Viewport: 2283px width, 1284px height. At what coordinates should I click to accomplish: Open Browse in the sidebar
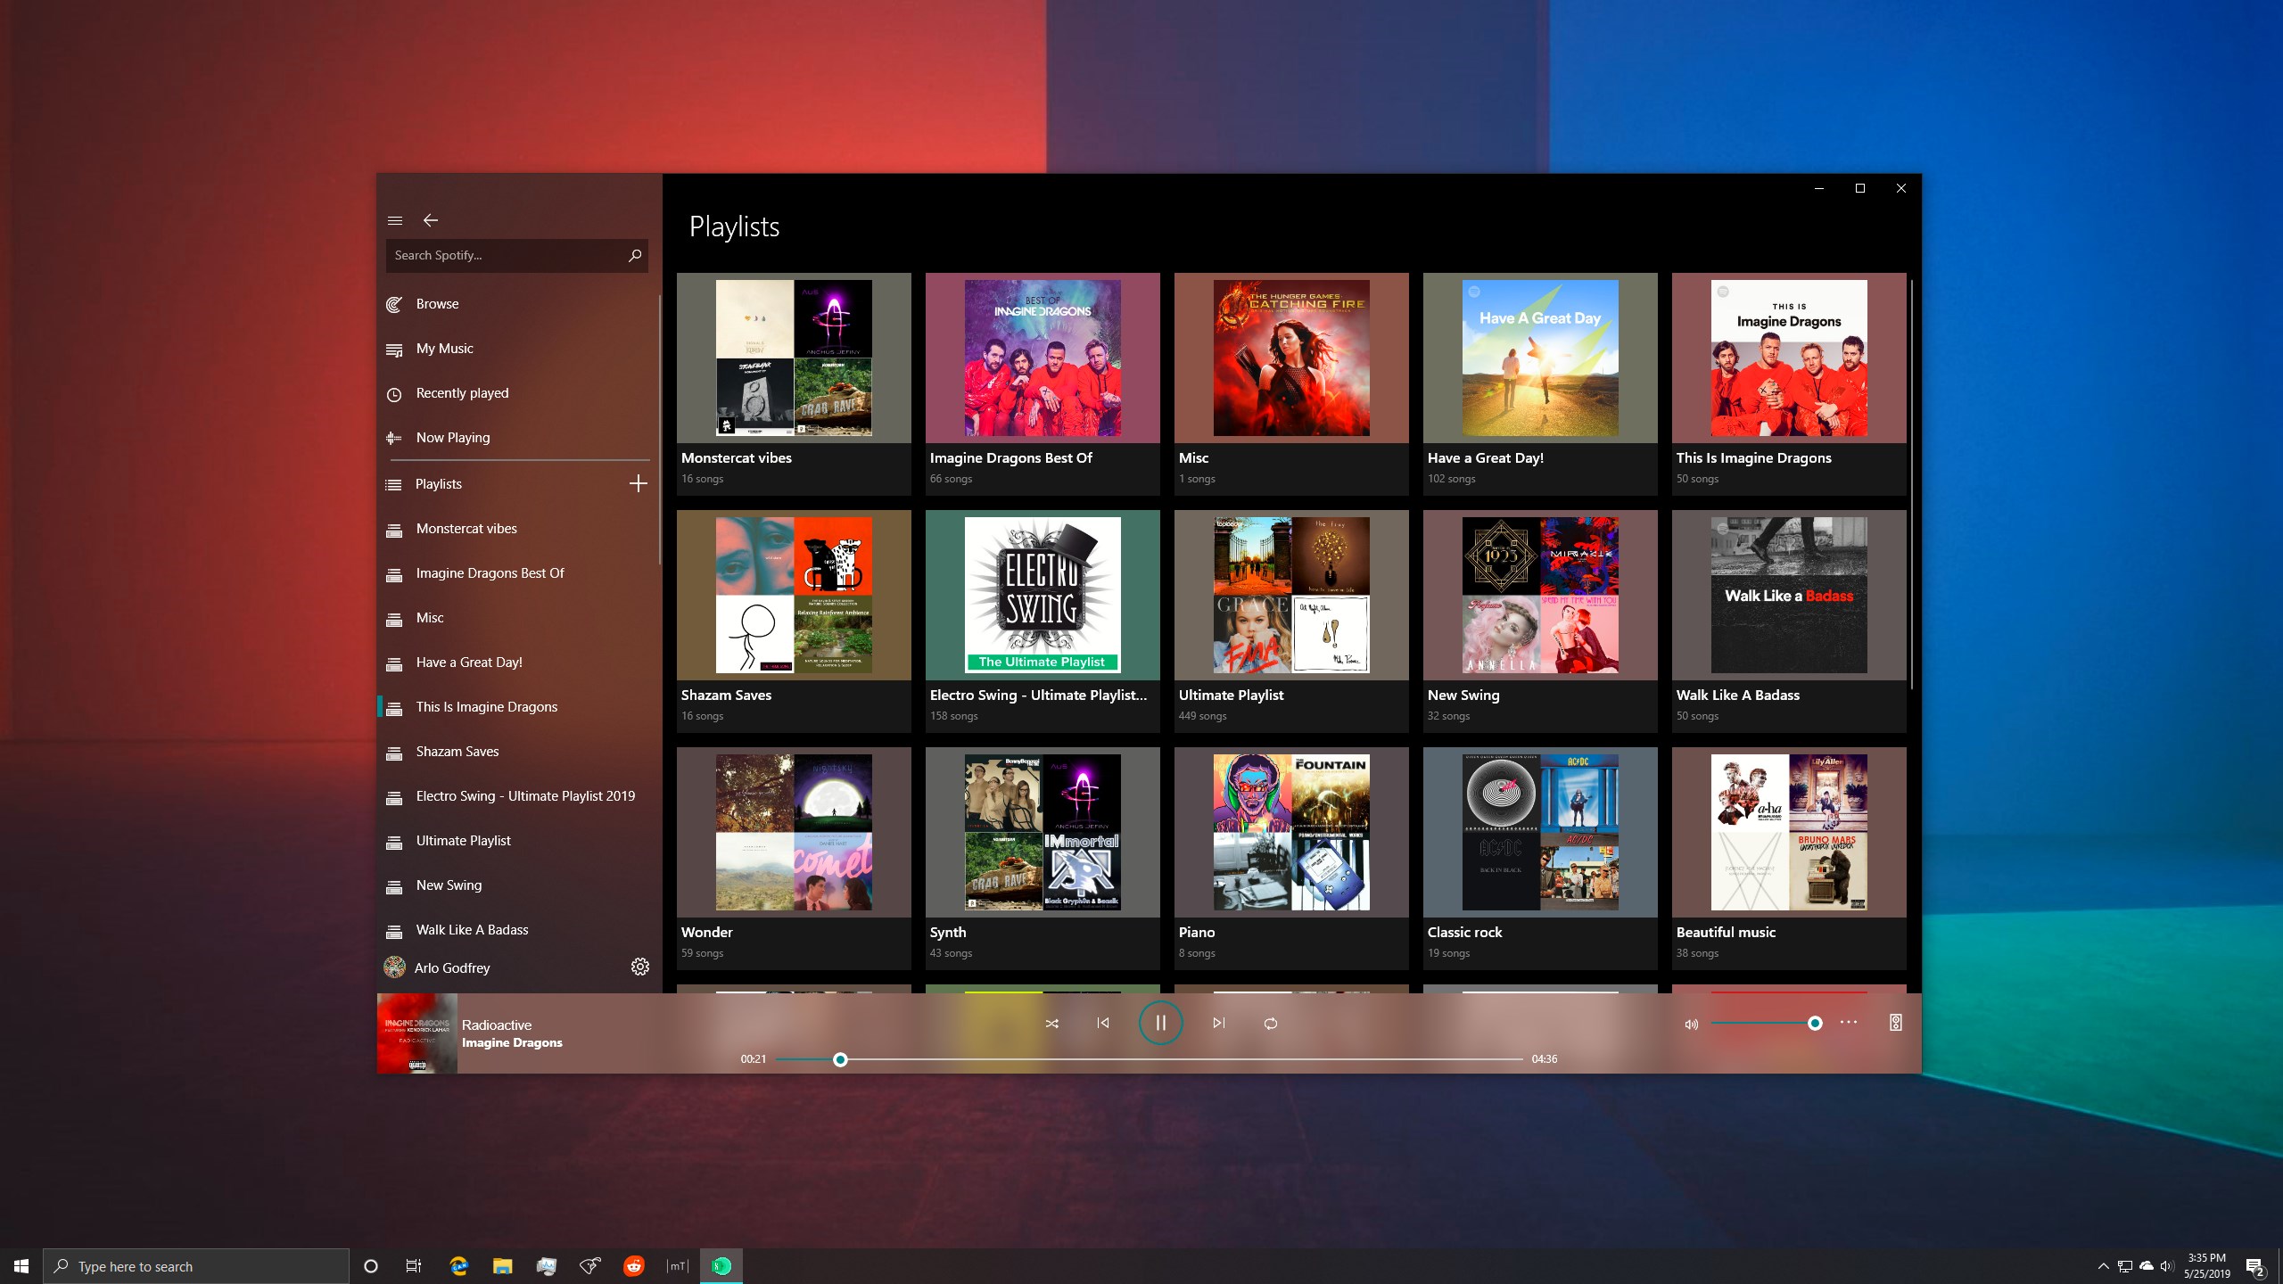(x=437, y=304)
